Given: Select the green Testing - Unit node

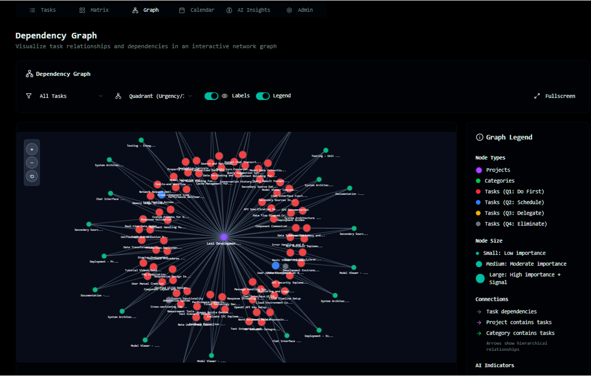Looking at the screenshot, I should (326, 150).
